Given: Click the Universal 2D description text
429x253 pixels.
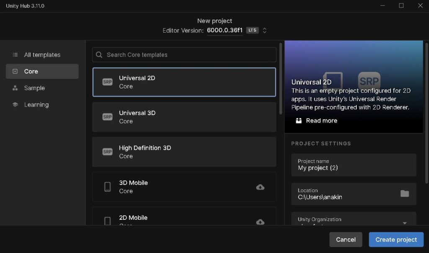Looking at the screenshot, I should [351, 99].
